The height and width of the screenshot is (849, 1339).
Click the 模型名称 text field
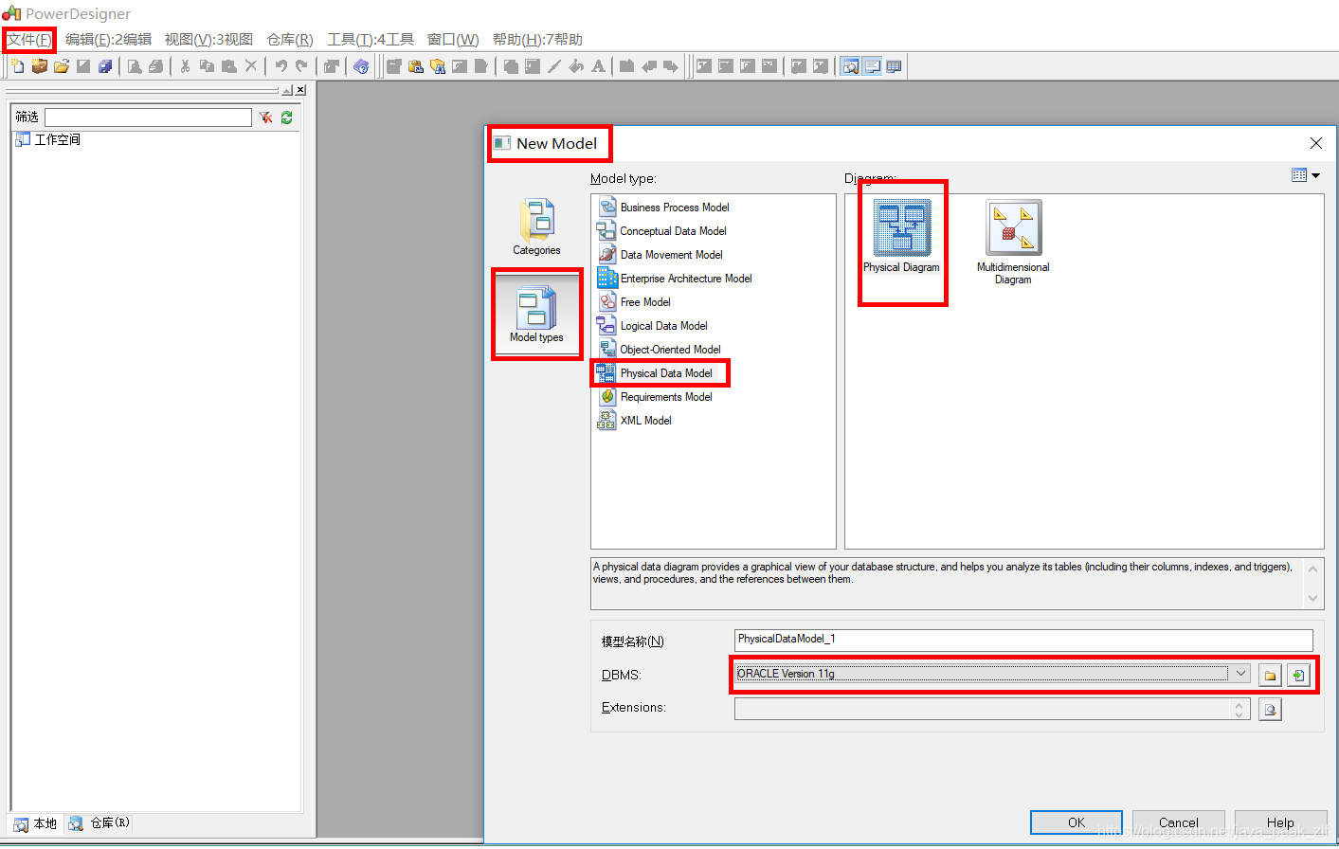[1023, 640]
